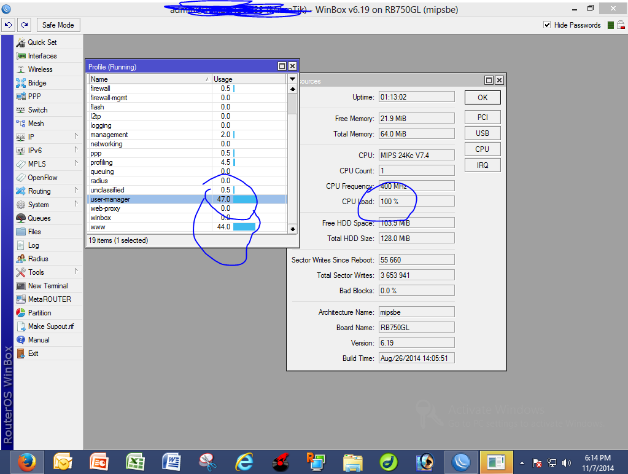Open the Wireless icon in sidebar
628x474 pixels.
click(21, 69)
